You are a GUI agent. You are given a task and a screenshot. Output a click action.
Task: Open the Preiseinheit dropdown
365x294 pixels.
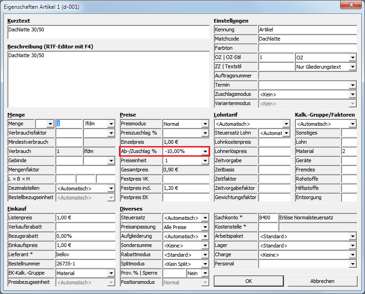pyautogui.click(x=205, y=161)
